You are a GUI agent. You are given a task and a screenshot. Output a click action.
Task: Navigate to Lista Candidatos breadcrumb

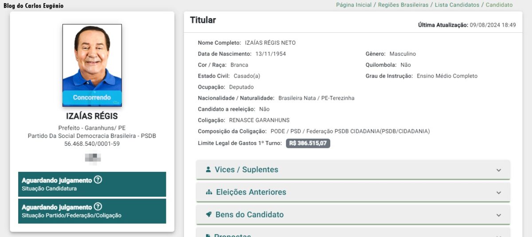[x=457, y=5]
